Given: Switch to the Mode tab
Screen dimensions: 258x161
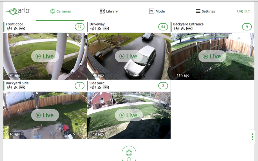Looking at the screenshot, I should coord(157,11).
